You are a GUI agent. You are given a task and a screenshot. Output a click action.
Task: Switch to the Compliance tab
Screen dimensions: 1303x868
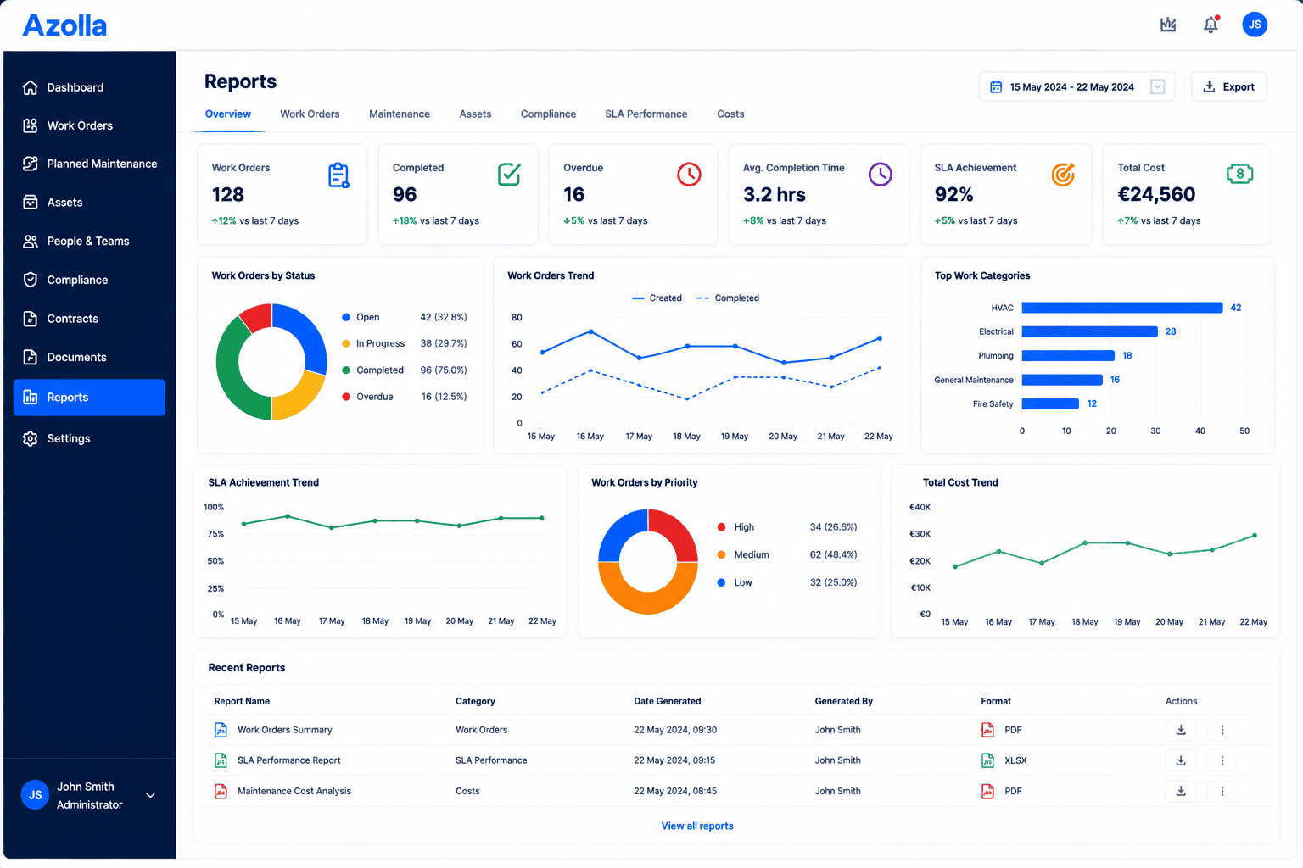(548, 114)
